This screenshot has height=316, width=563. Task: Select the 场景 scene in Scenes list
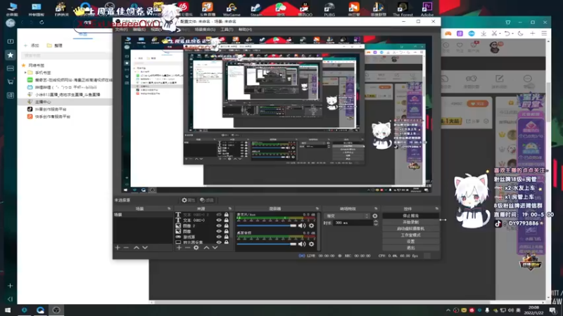pos(143,215)
